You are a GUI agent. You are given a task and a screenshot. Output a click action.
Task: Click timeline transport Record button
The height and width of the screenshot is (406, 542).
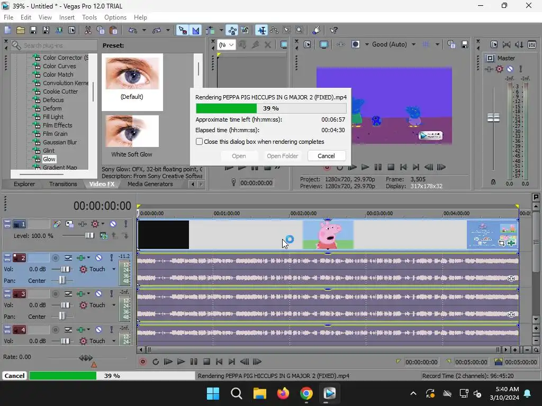pyautogui.click(x=143, y=362)
